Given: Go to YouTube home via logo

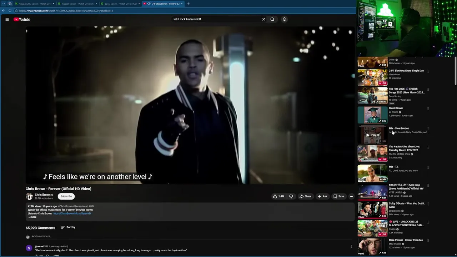Looking at the screenshot, I should tap(22, 19).
